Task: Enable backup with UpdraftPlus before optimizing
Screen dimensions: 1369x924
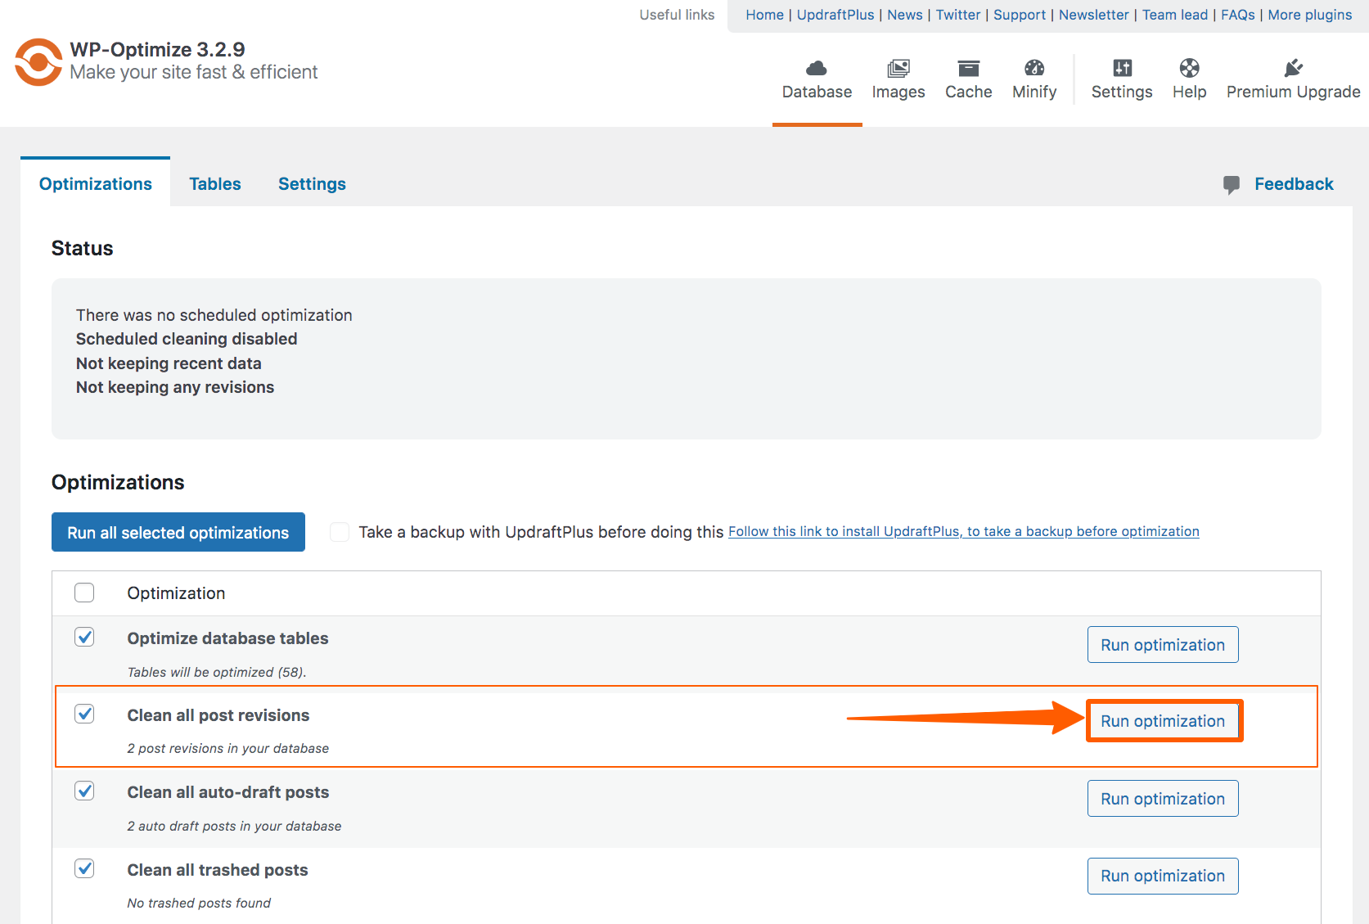Action: pos(339,531)
